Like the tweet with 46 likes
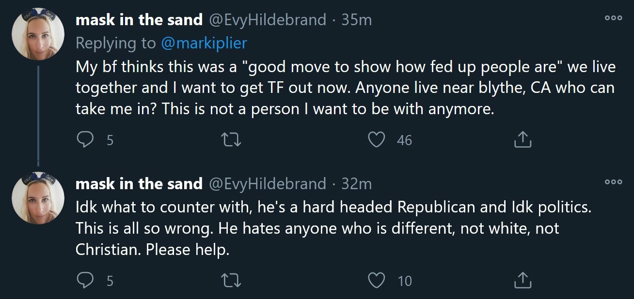This screenshot has width=634, height=299. (x=376, y=140)
